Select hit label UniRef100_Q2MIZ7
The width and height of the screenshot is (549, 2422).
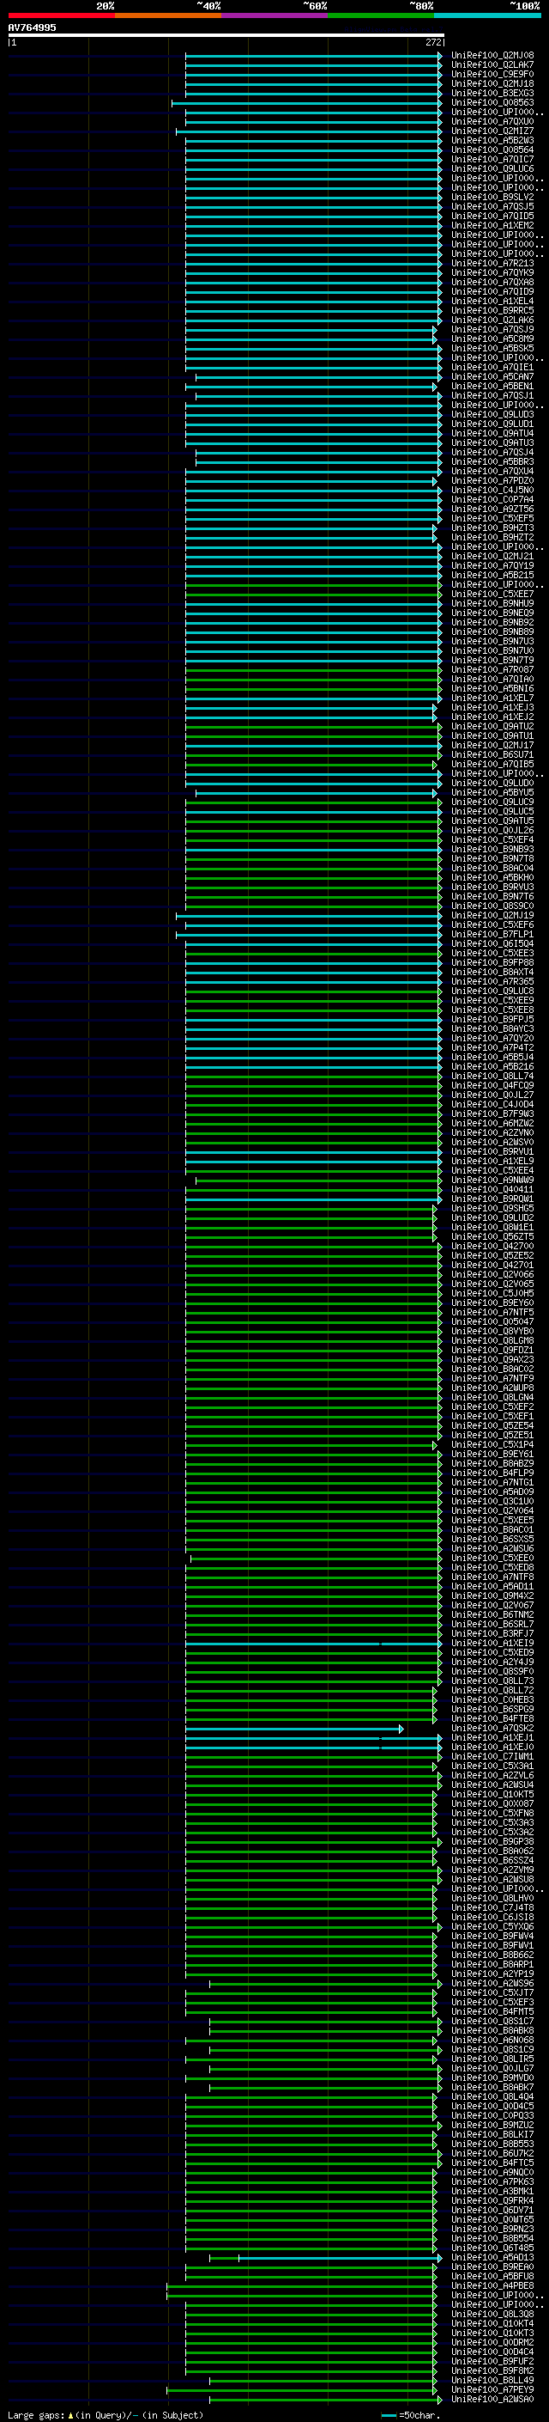492,131
